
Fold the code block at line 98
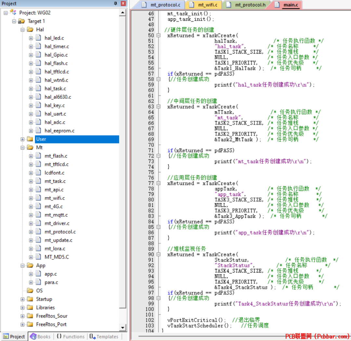coord(159,298)
